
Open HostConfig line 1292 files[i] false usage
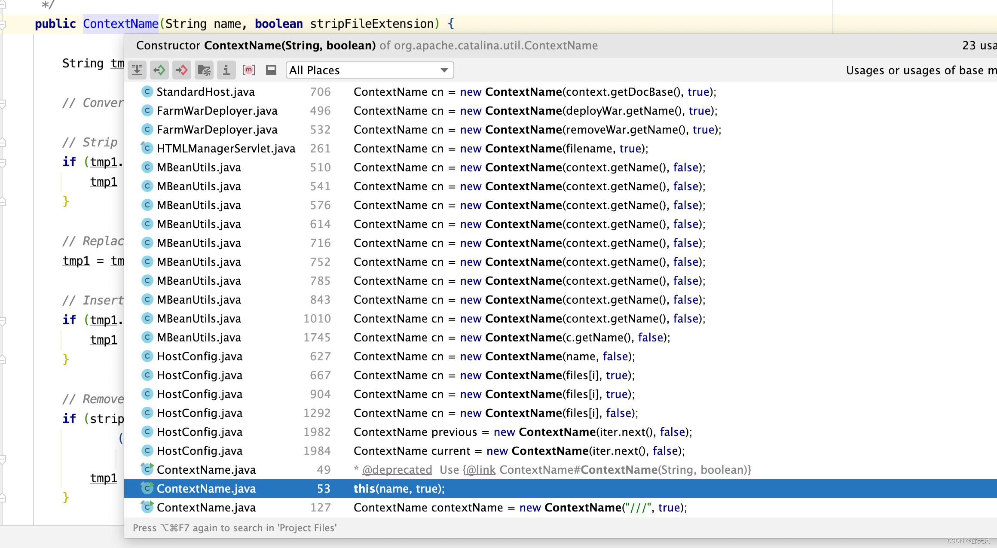[496, 413]
